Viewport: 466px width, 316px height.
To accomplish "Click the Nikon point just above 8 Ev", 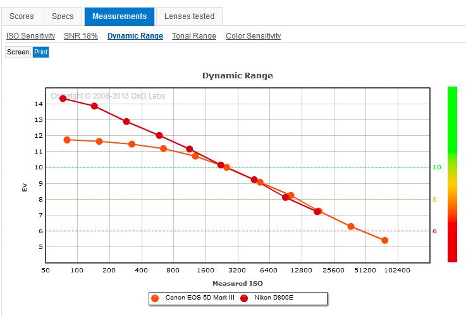I will point(286,197).
